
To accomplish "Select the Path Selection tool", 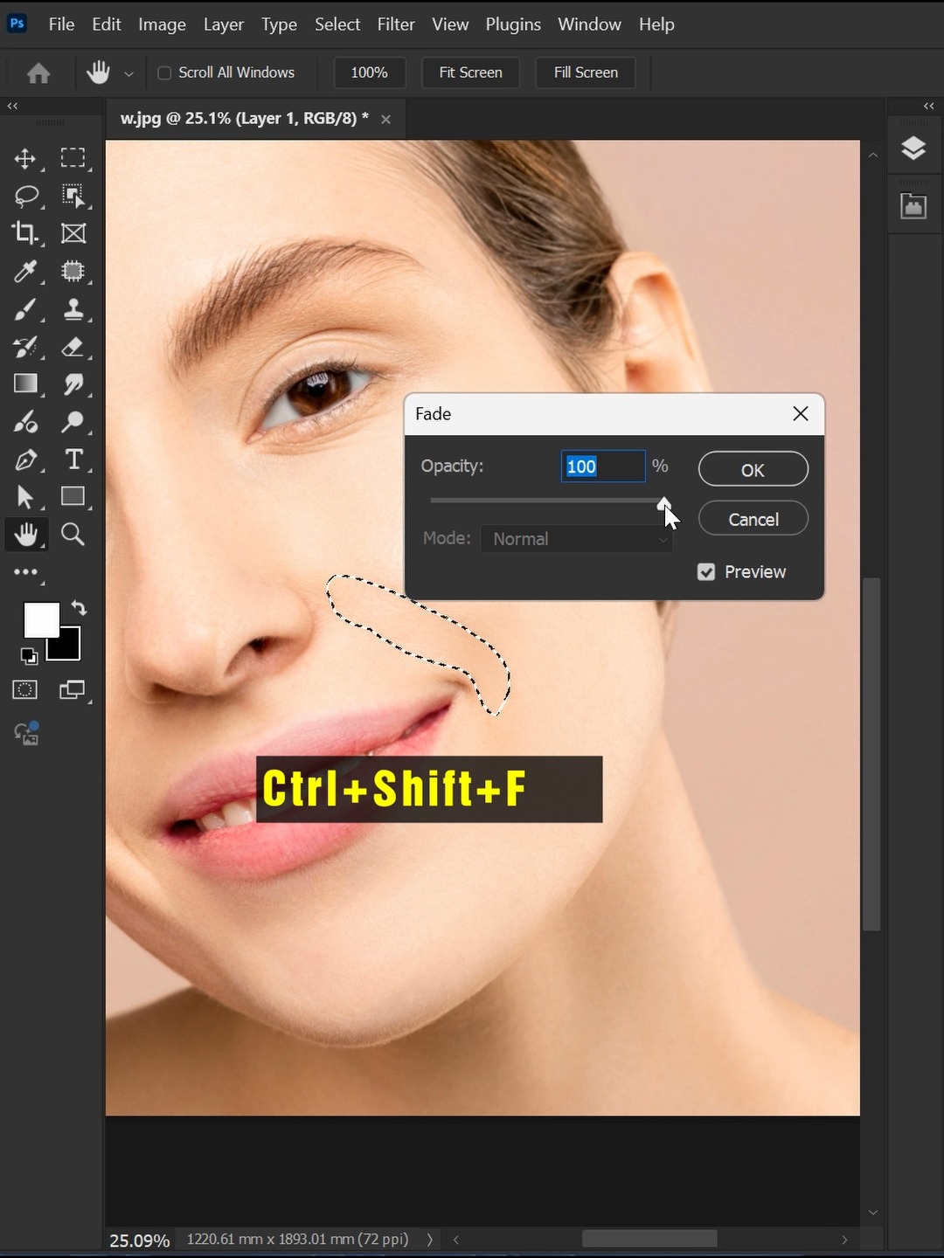I will (25, 497).
